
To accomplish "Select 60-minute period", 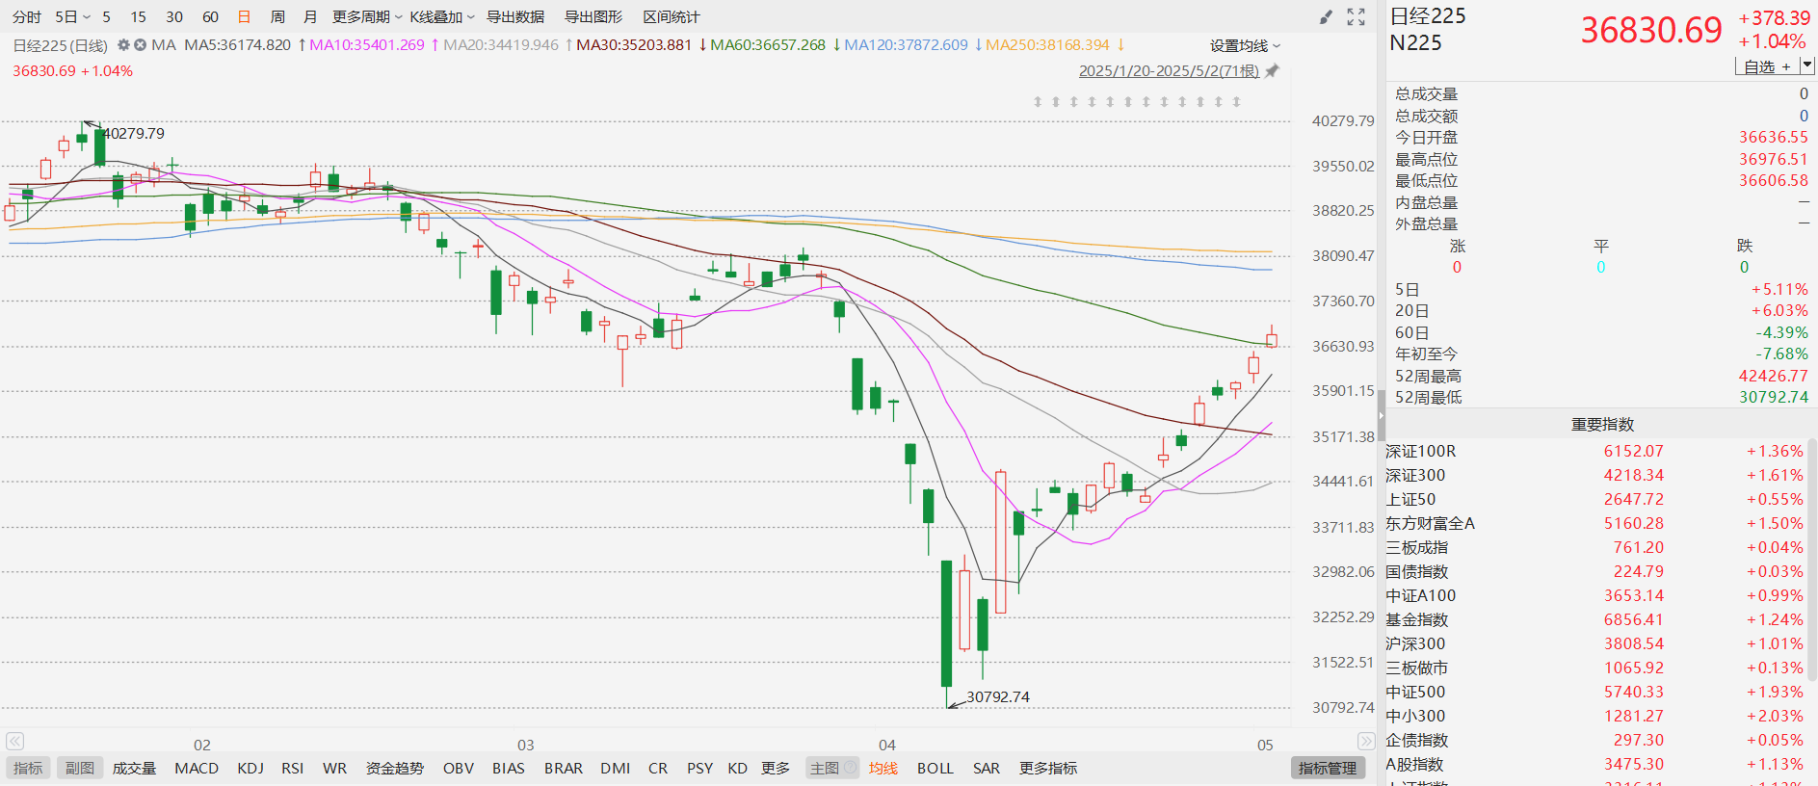I will [x=211, y=17].
